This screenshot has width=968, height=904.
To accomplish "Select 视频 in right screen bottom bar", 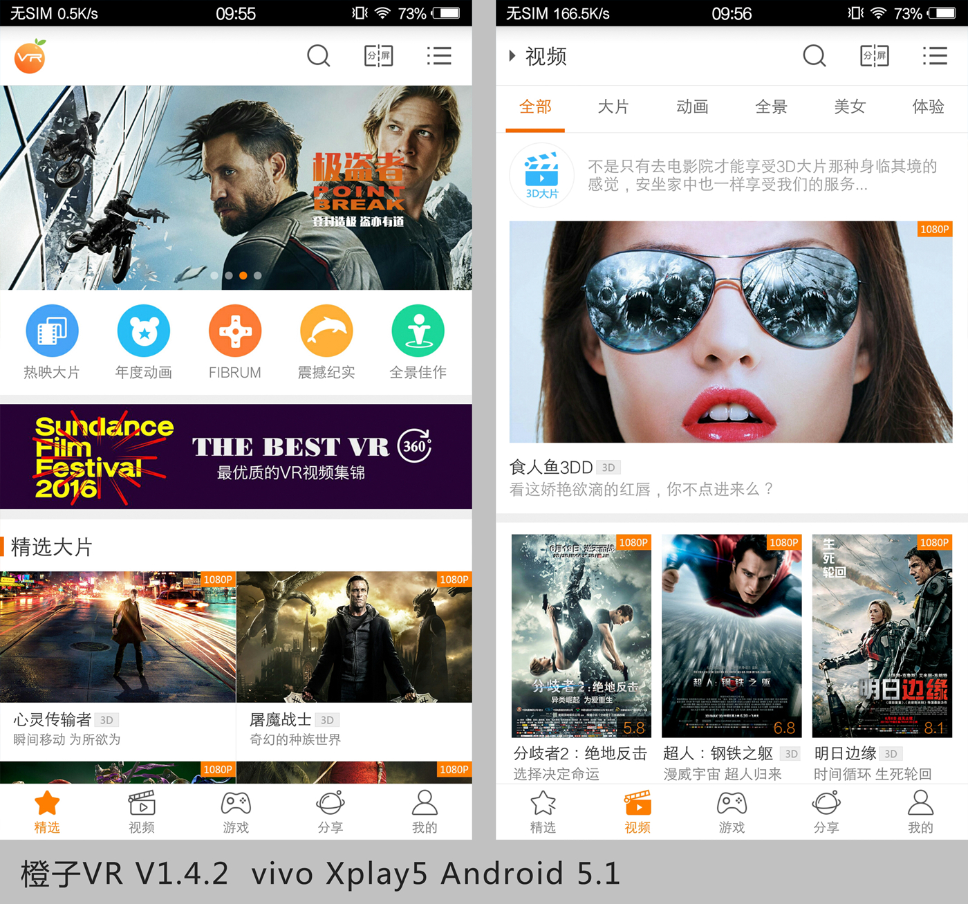I will tap(637, 812).
